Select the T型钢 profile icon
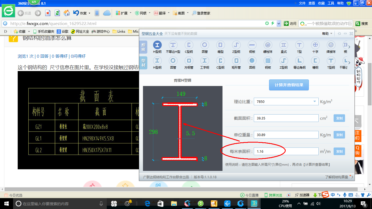Image resolution: width=372 pixels, height=209 pixels. pos(331,63)
